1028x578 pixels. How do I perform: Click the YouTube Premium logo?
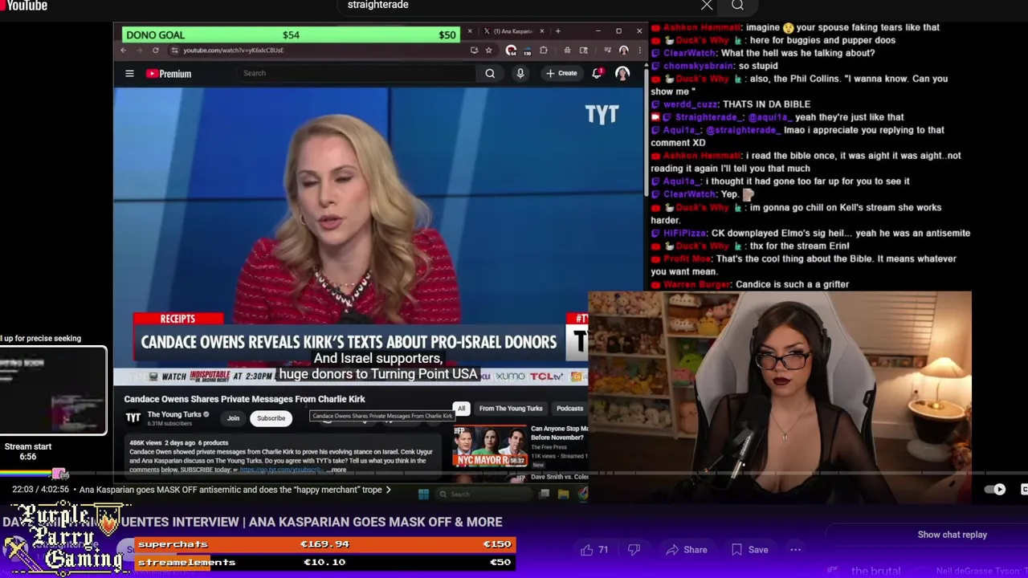tap(169, 73)
